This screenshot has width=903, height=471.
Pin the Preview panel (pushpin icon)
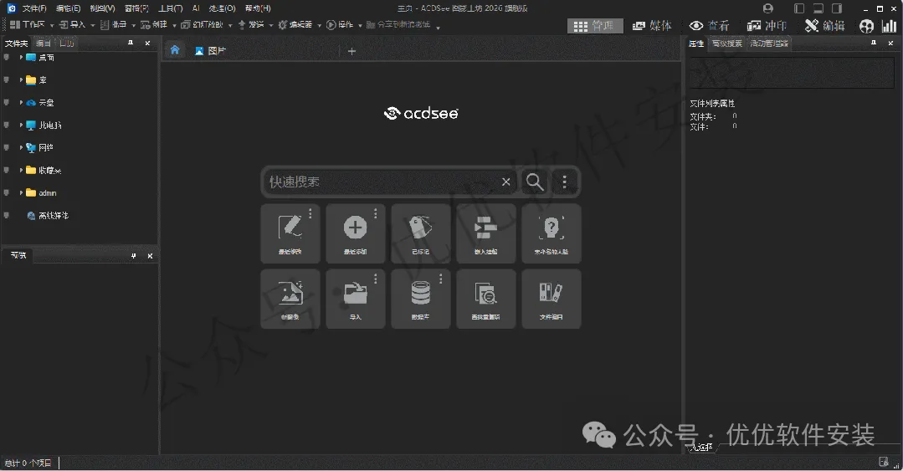click(x=134, y=256)
